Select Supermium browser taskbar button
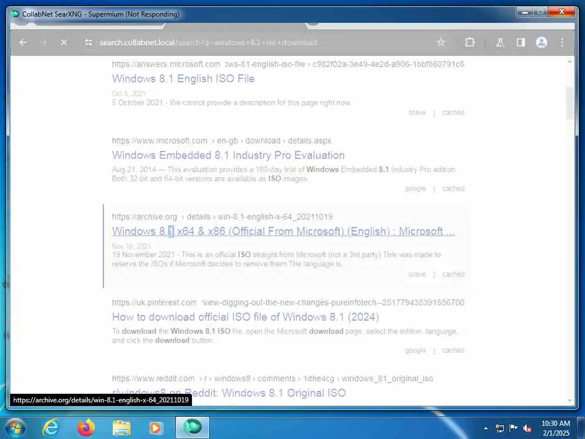585x439 pixels. coord(193,428)
